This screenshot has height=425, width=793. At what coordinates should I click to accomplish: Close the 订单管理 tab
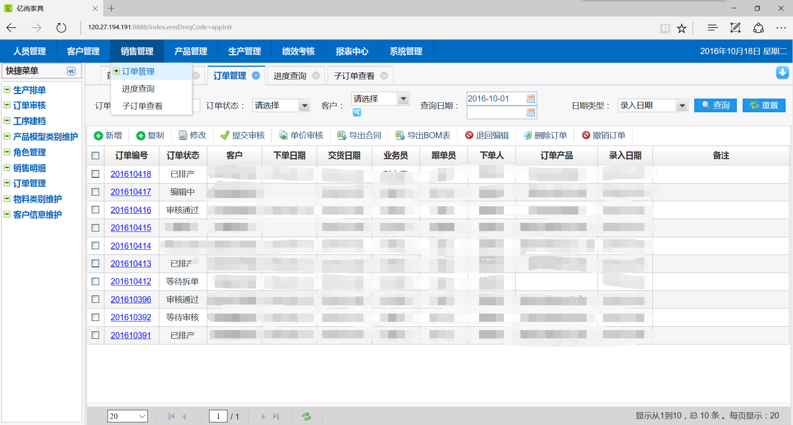[x=256, y=76]
